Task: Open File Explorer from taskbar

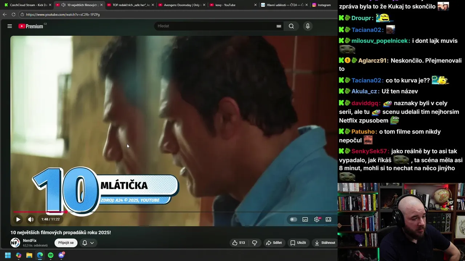Action: tap(29, 255)
